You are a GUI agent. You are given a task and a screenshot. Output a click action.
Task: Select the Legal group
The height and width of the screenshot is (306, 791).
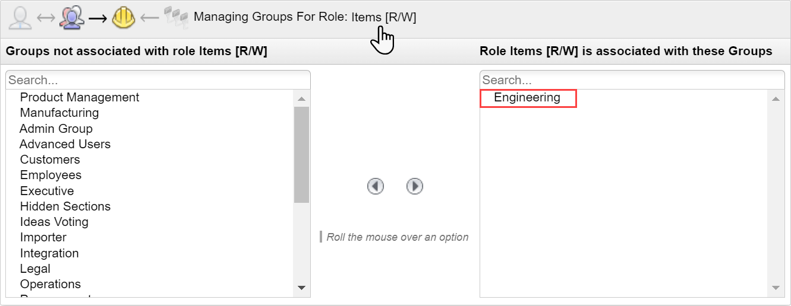[x=35, y=269]
